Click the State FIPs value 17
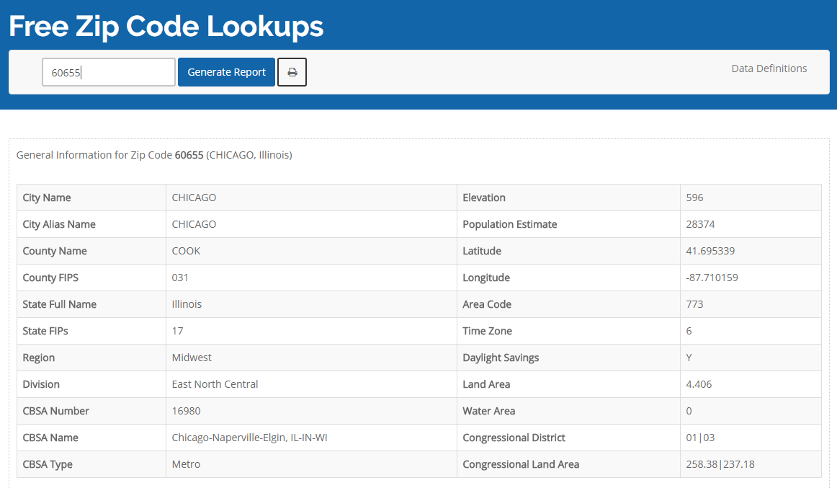Viewport: 837px width, 488px height. (x=178, y=331)
